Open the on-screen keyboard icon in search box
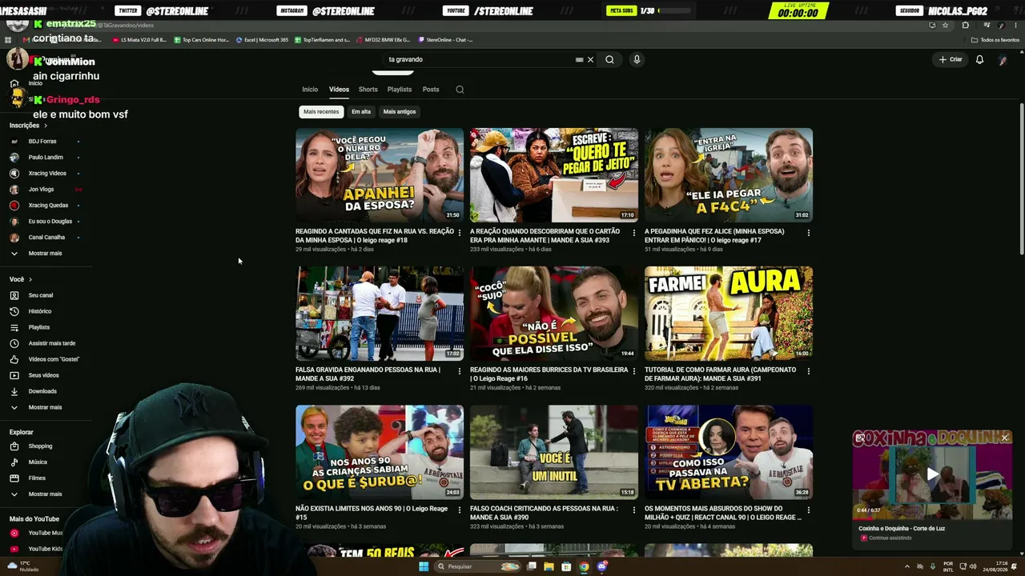 coord(579,59)
